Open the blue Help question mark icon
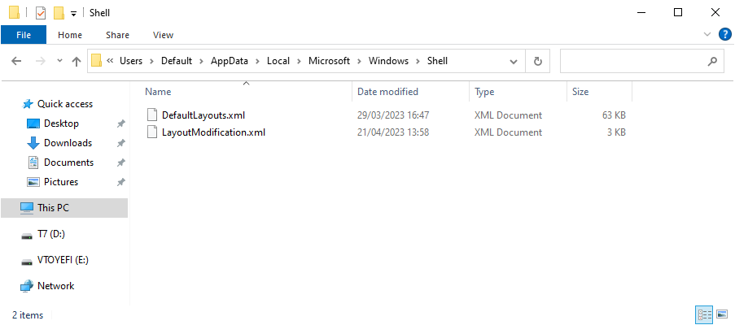This screenshot has height=325, width=735. coord(724,34)
